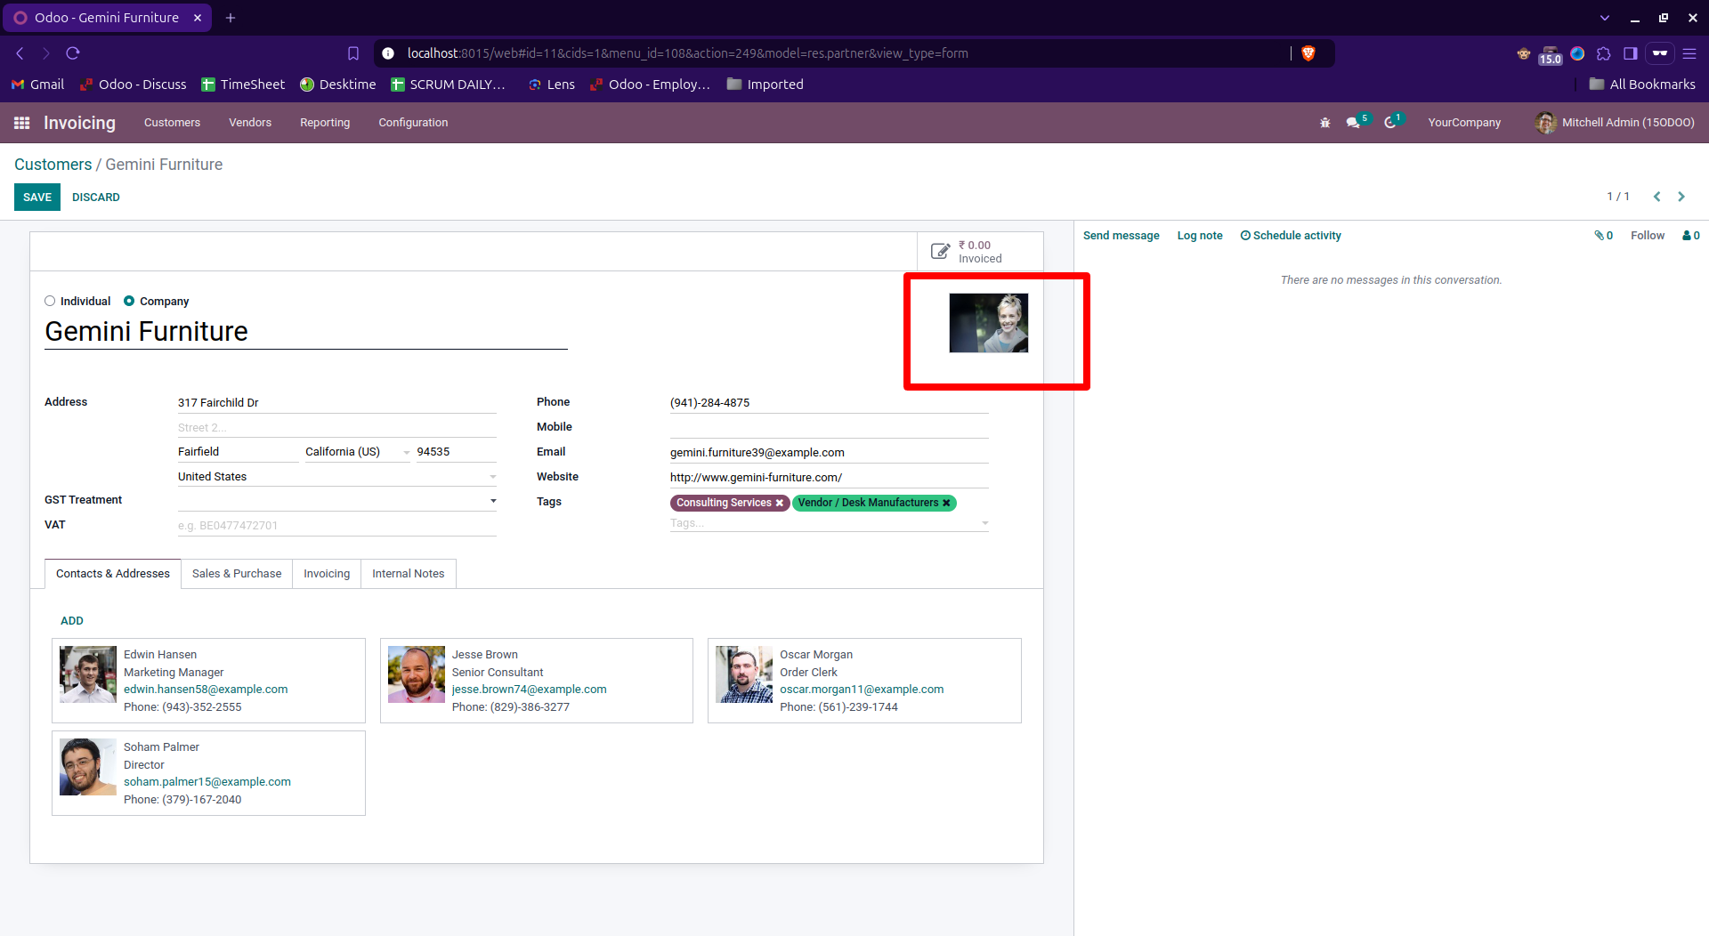Open the Reporting menu
Viewport: 1709px width, 936px height.
click(x=325, y=123)
